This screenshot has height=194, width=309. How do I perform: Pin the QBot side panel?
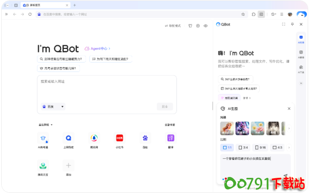tap(292, 24)
